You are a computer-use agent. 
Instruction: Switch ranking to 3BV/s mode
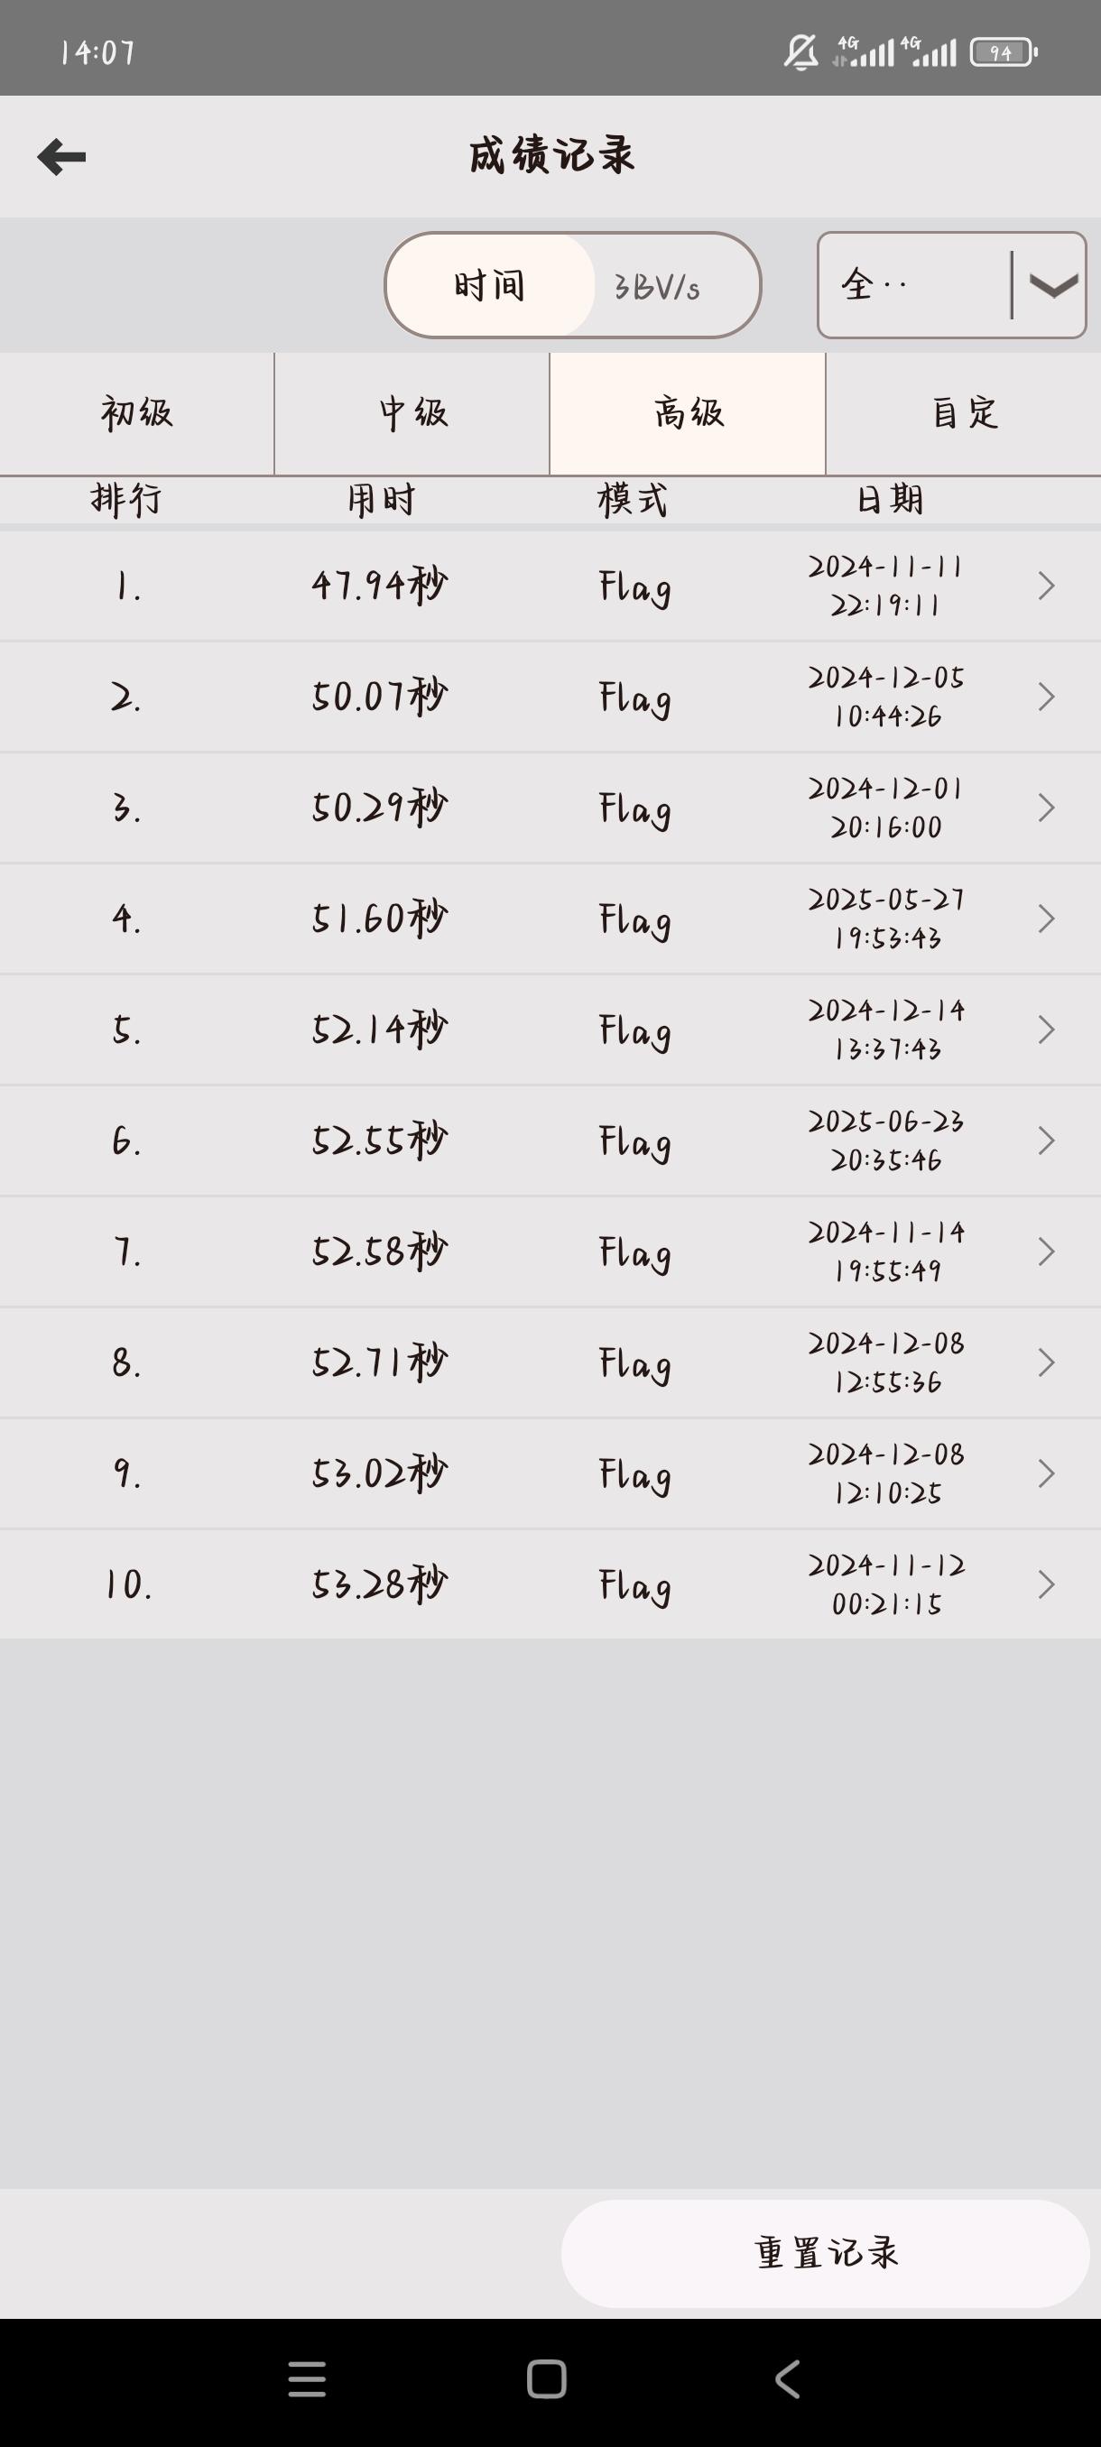pyautogui.click(x=657, y=286)
